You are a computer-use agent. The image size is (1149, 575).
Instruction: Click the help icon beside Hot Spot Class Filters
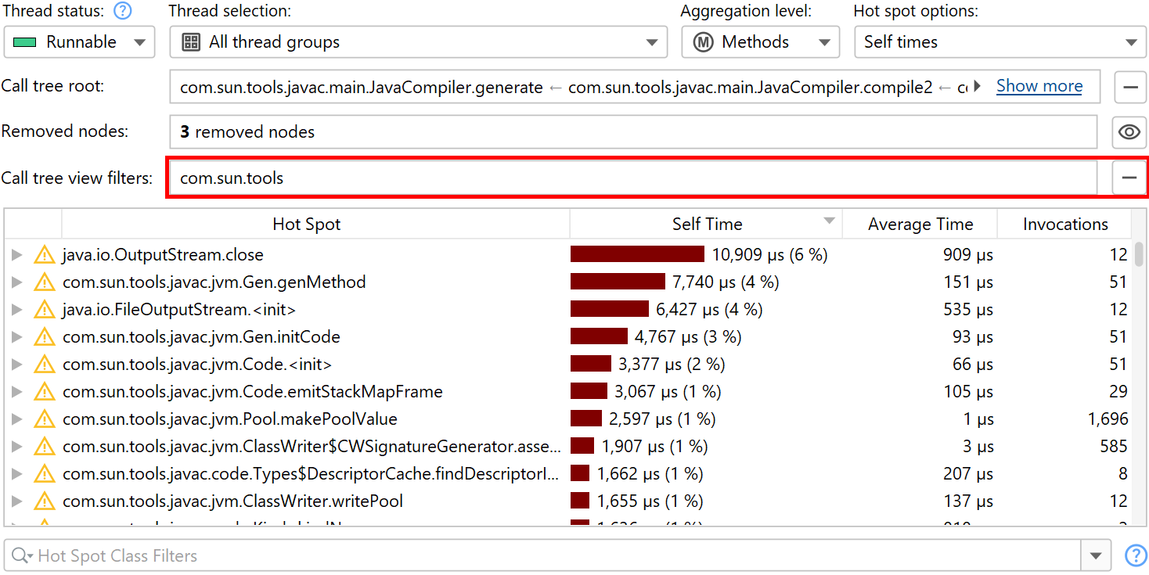pos(1135,555)
